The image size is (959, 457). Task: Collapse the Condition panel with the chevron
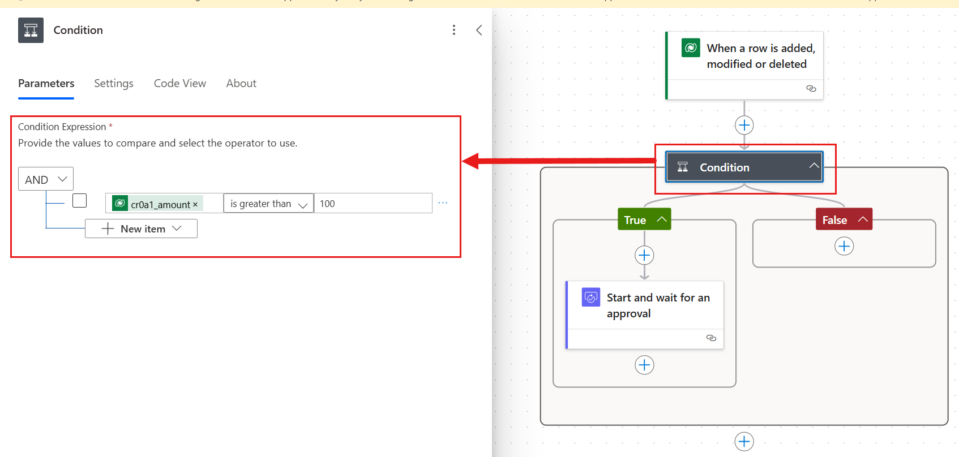tap(479, 30)
